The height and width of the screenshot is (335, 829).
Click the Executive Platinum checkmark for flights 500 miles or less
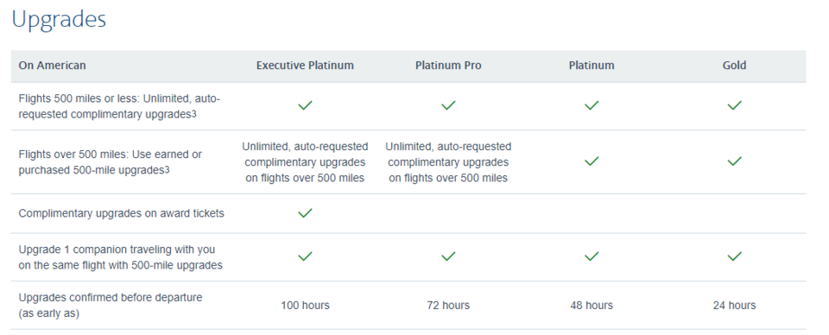305,105
